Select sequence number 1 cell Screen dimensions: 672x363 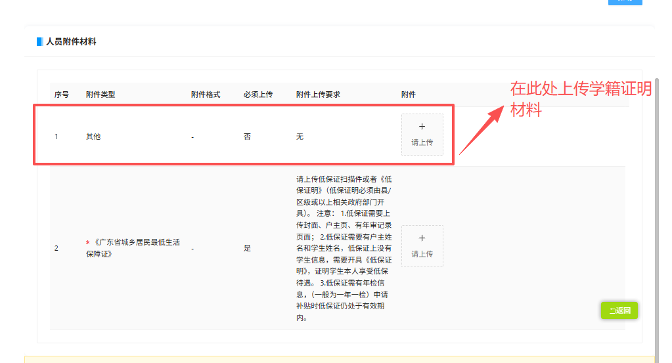coord(56,137)
